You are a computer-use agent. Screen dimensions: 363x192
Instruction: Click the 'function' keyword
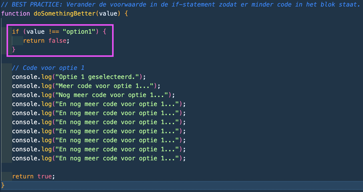point(16,14)
